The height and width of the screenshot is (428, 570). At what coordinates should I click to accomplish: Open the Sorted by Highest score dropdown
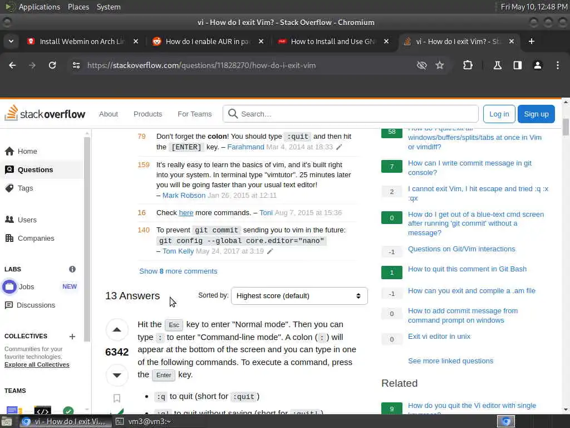[299, 296]
